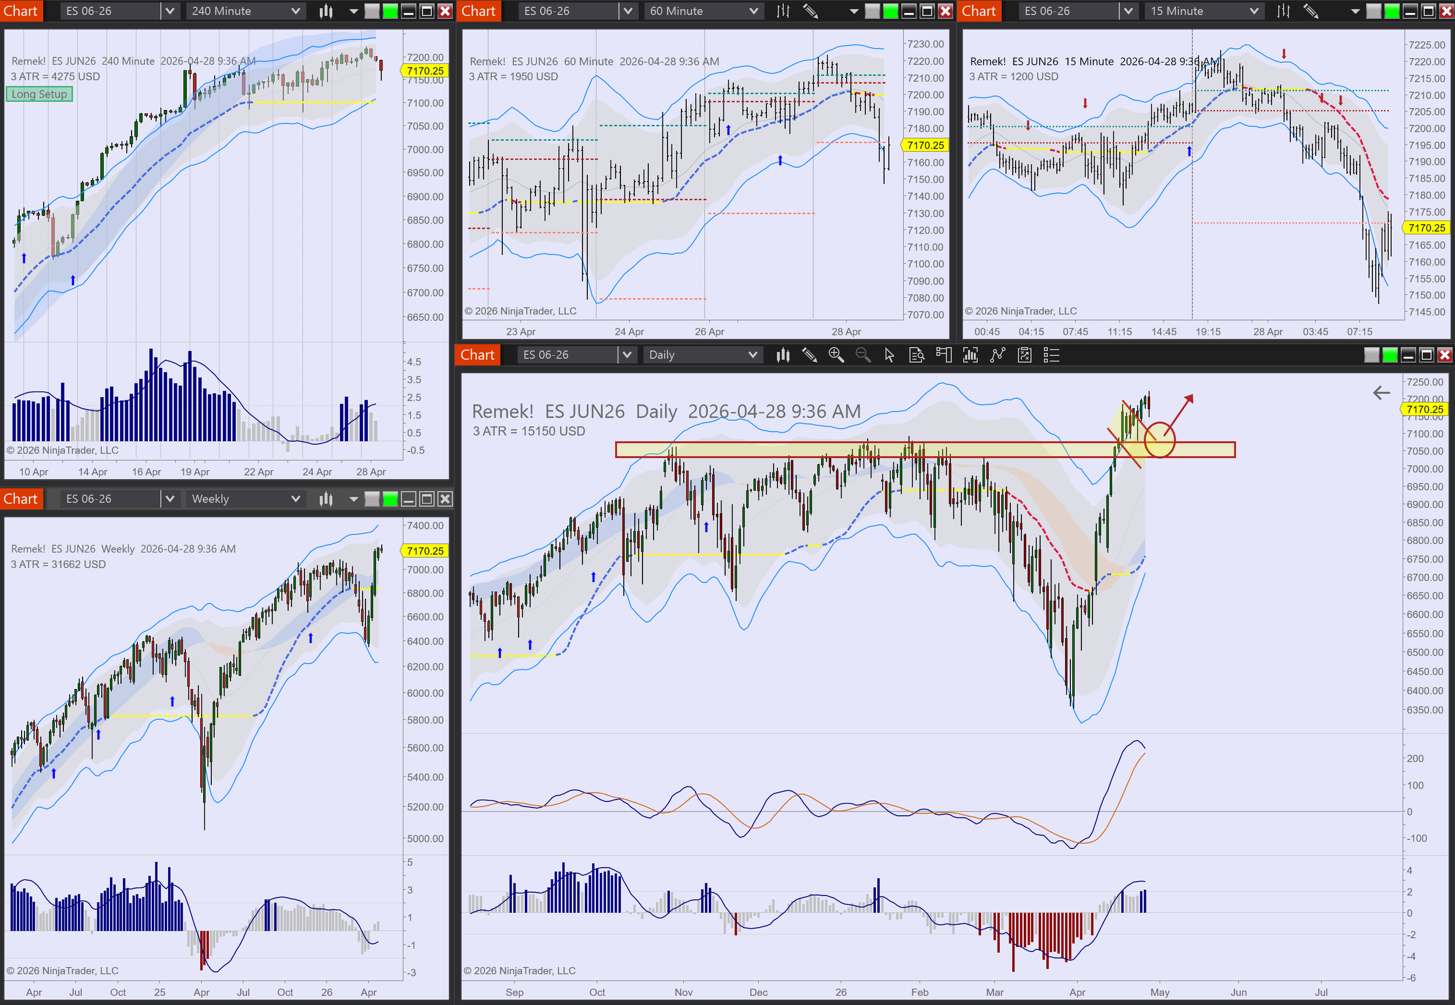Viewport: 1455px width, 1005px height.
Task: Expand the 240 Minute interval dropdown
Action: tap(295, 10)
